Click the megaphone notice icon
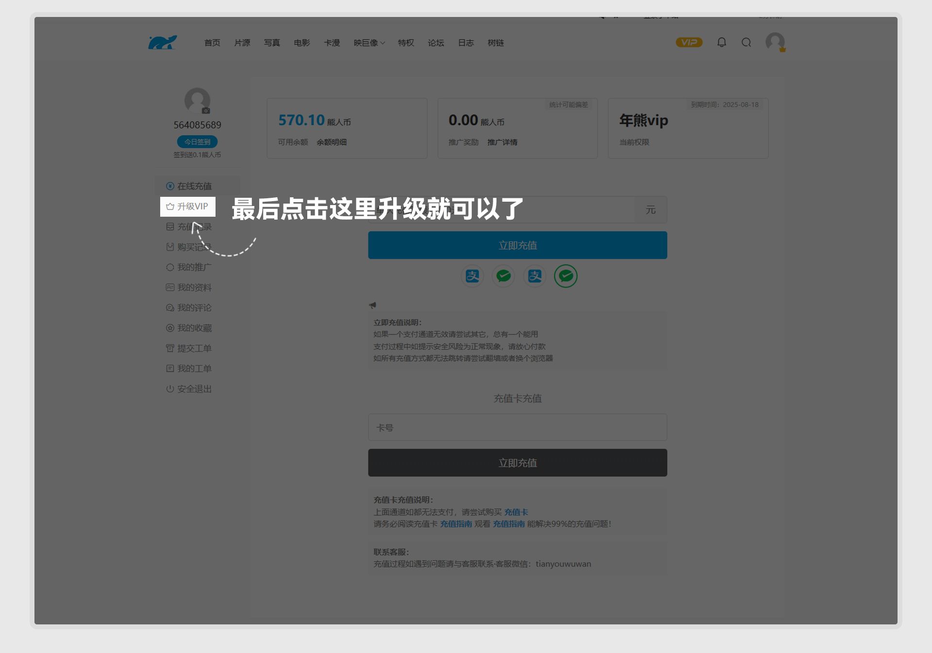 click(372, 305)
